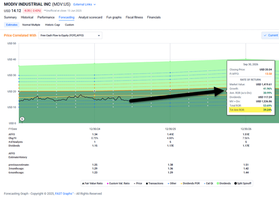
Task: Toggle the Other legend item
Action: [172, 184]
